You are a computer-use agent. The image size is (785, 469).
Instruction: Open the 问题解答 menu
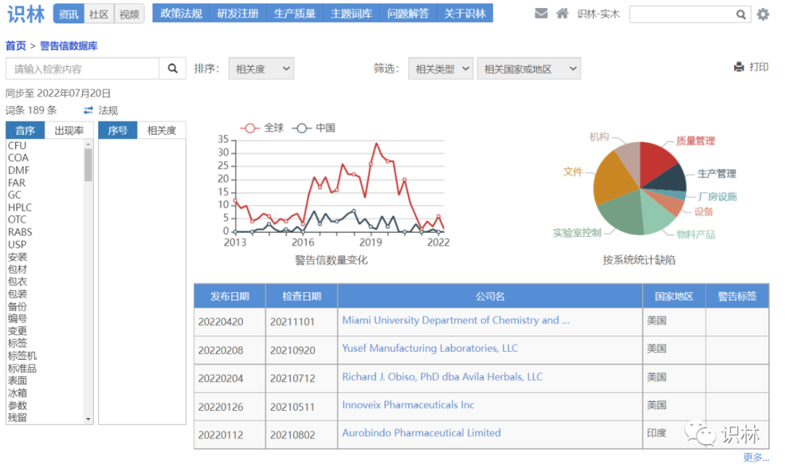408,14
